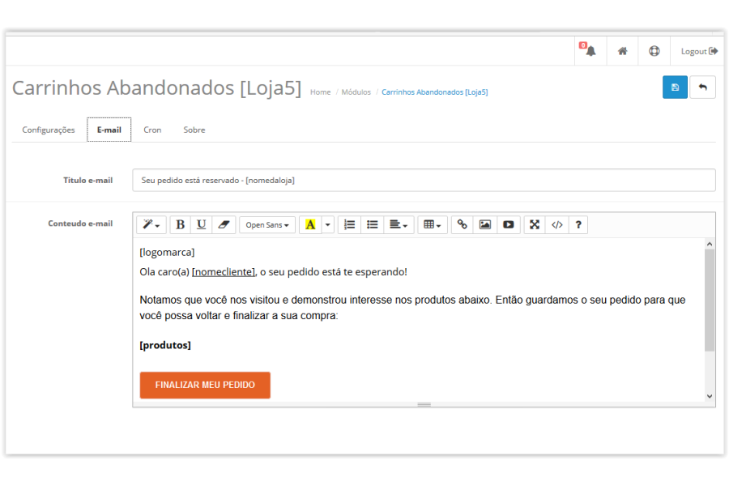Click the [logomarca] placeholder text
The image size is (729, 486).
tap(167, 252)
